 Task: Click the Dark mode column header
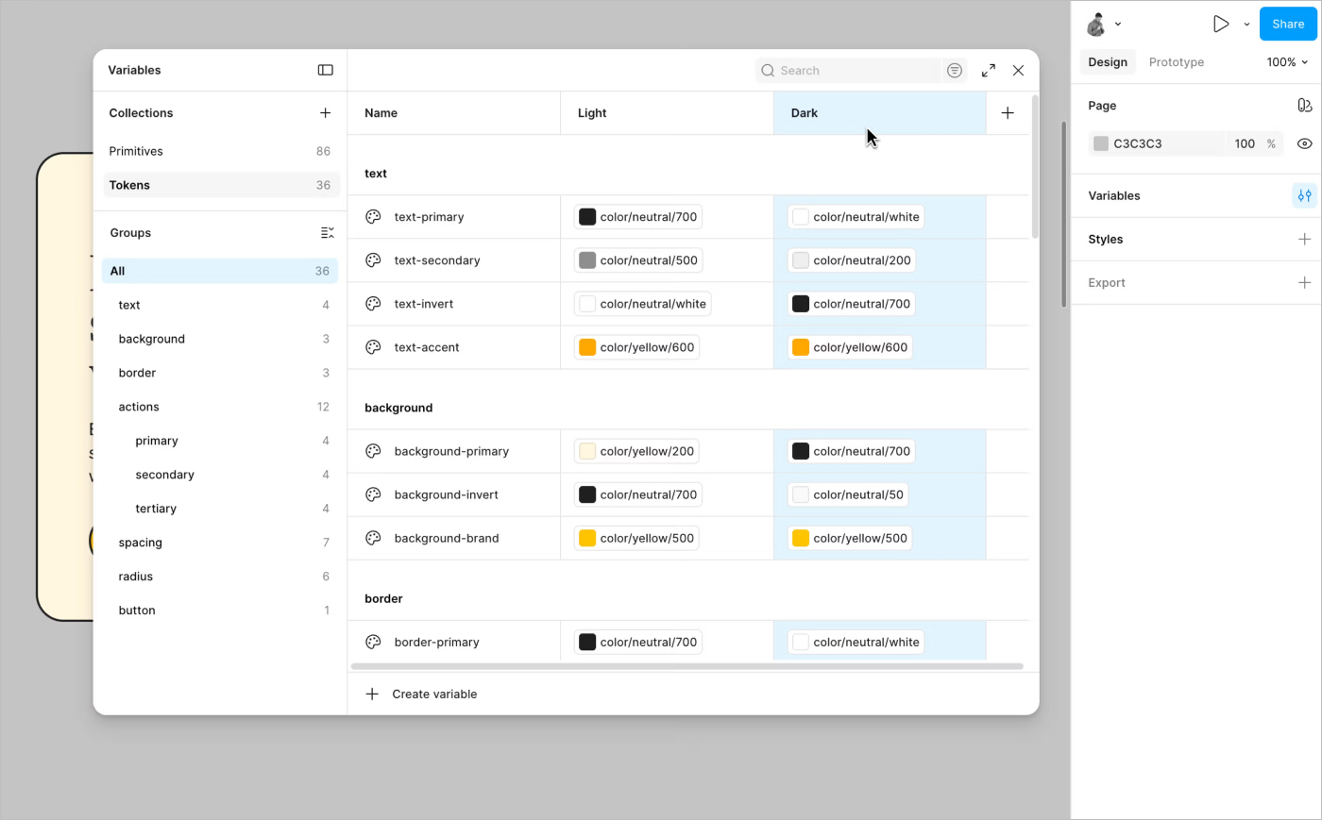click(880, 113)
